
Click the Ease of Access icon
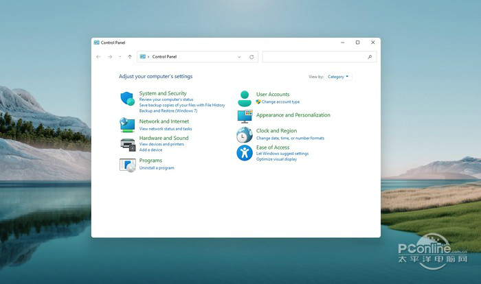pos(245,153)
